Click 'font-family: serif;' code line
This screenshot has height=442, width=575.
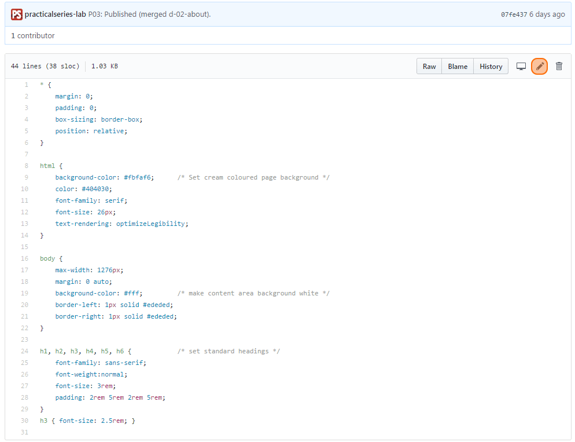pyautogui.click(x=91, y=200)
